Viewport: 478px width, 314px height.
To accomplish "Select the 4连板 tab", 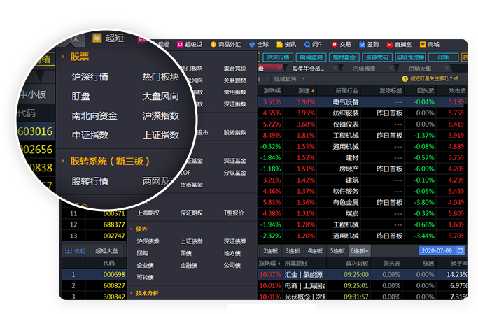I will click(315, 250).
